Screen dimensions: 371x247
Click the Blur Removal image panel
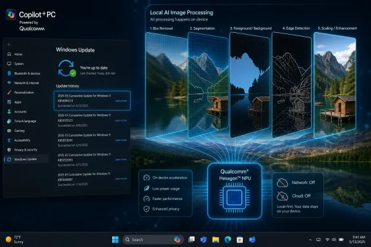pyautogui.click(x=166, y=85)
